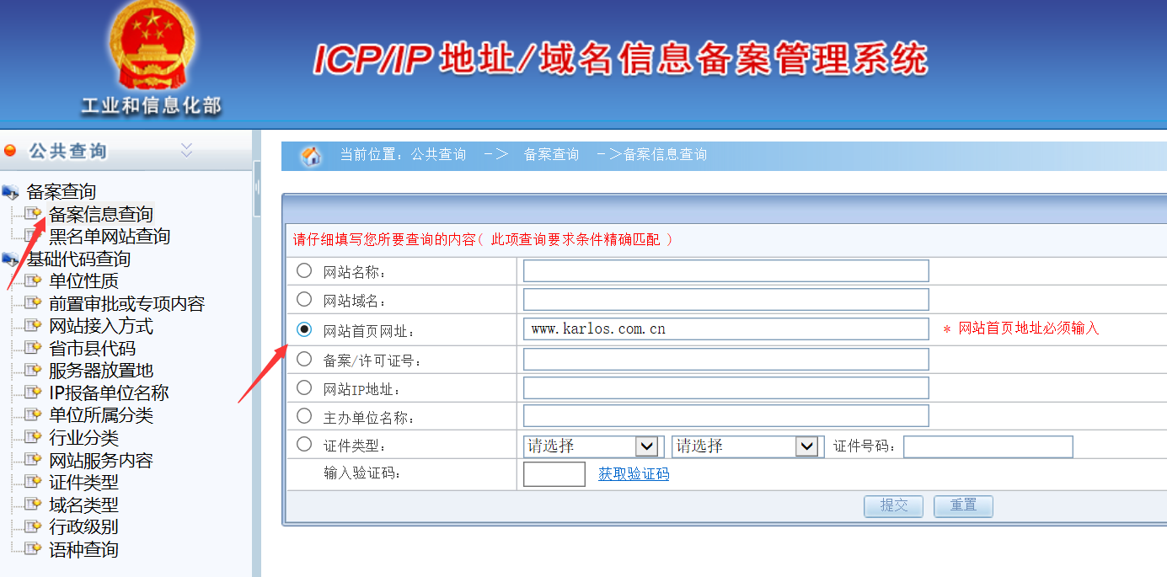
Task: Open 前置审批或专项内容 query
Action: [126, 303]
